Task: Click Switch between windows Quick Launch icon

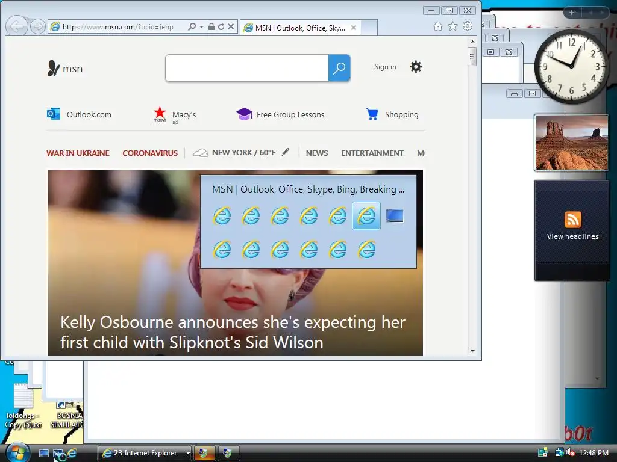Action: click(58, 454)
